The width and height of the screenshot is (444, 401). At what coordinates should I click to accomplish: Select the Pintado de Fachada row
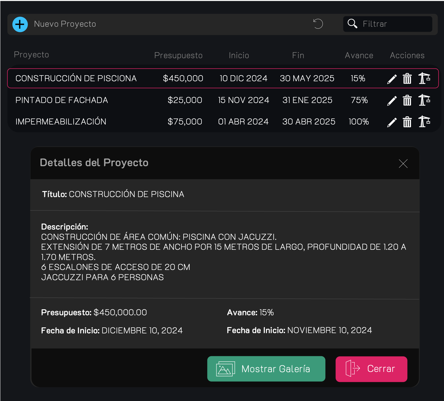pyautogui.click(x=62, y=100)
